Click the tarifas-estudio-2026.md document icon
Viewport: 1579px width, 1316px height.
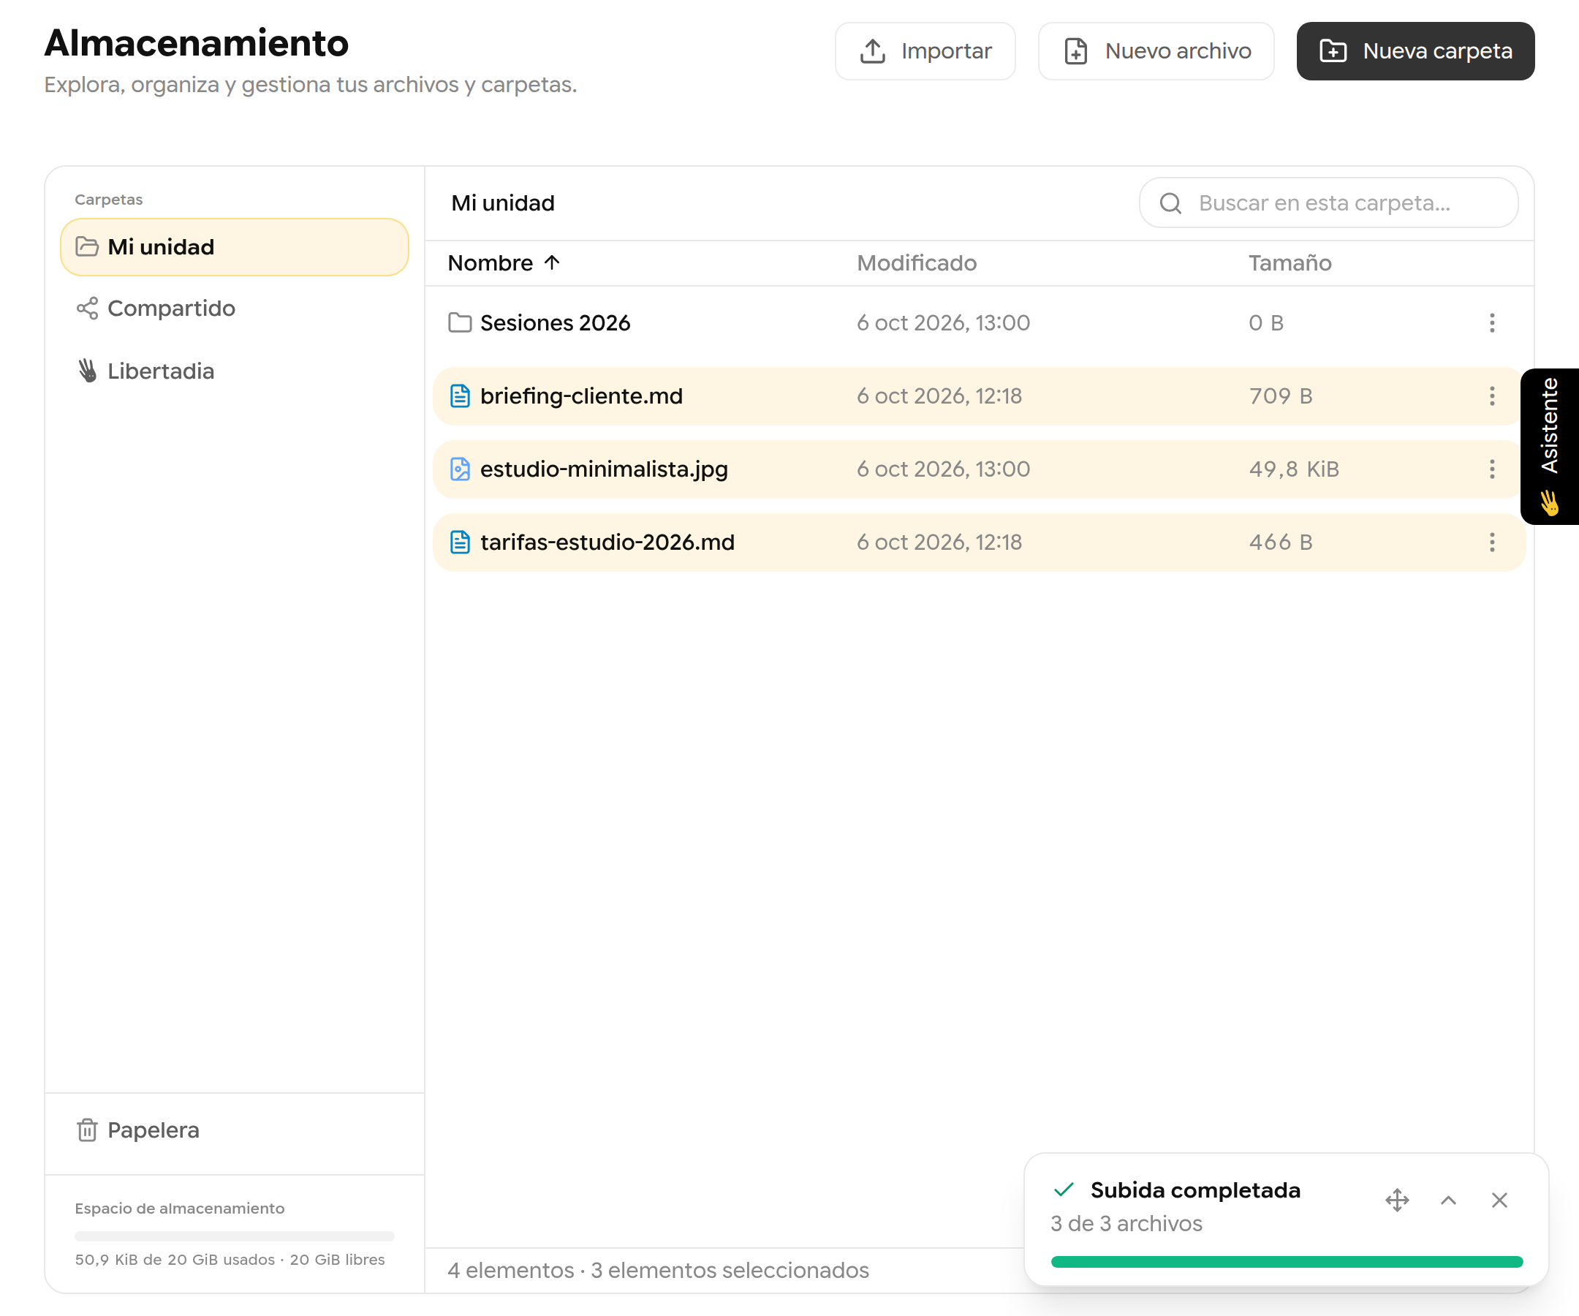(x=459, y=542)
